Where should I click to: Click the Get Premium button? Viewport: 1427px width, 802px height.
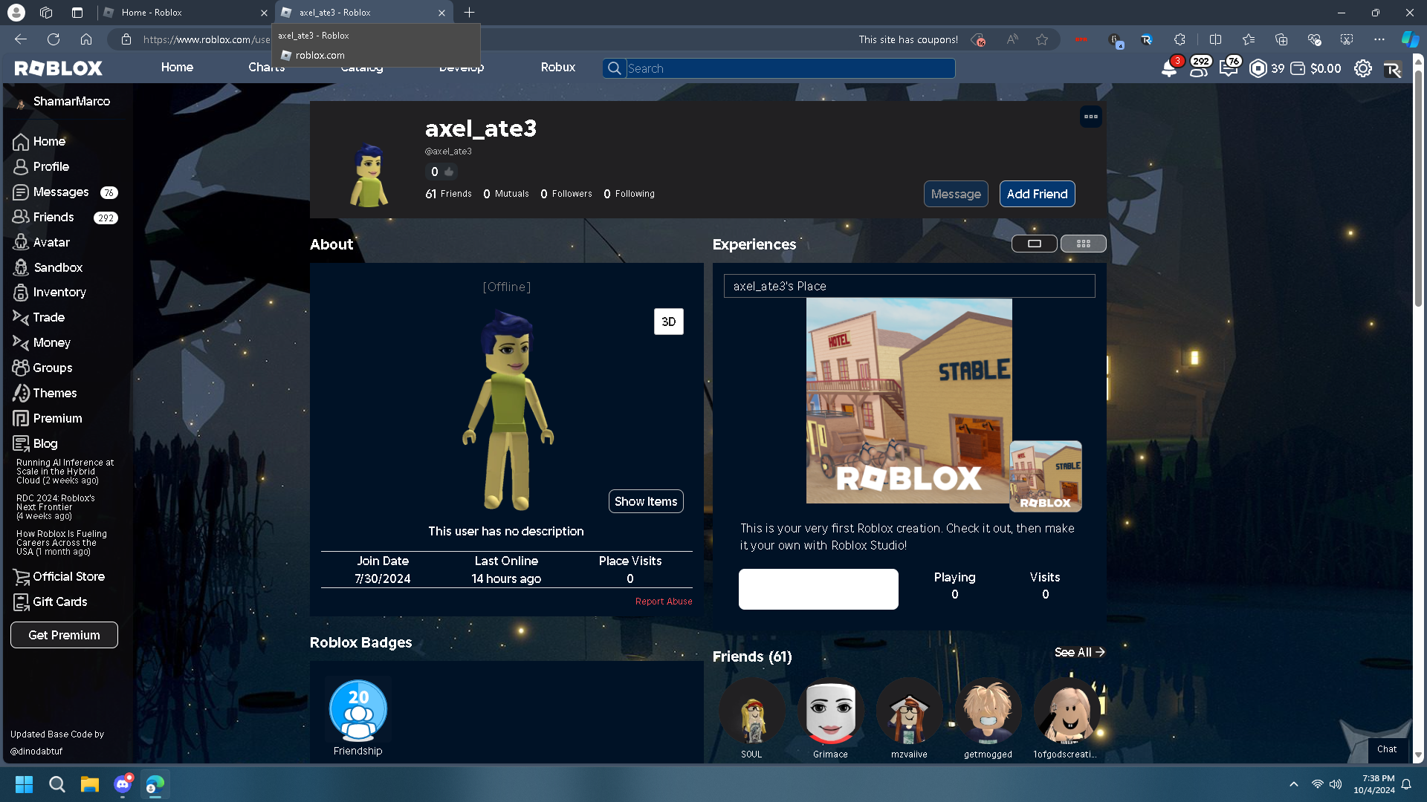point(64,636)
